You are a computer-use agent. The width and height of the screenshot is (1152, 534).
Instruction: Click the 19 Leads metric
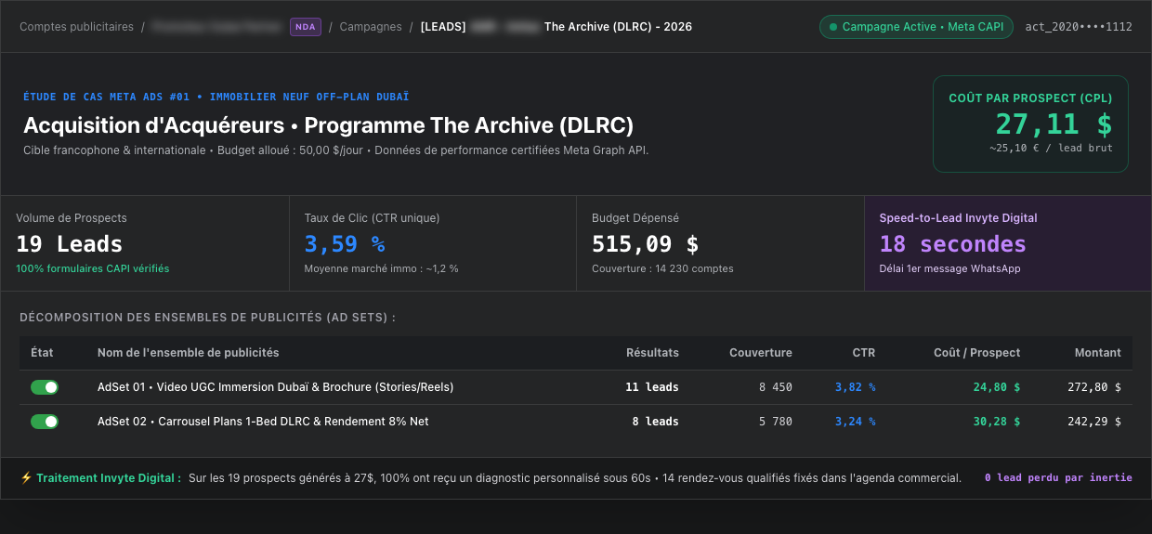(70, 244)
